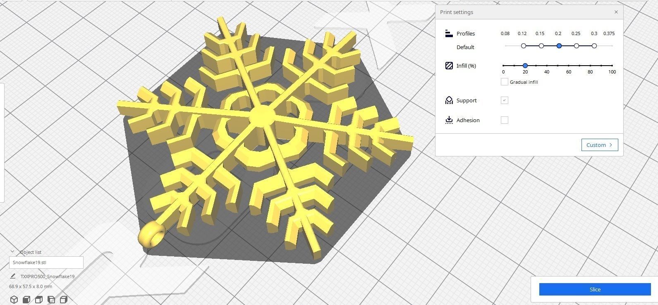Click the pencil icon to rename the print job
Image resolution: width=658 pixels, height=305 pixels.
tap(13, 276)
